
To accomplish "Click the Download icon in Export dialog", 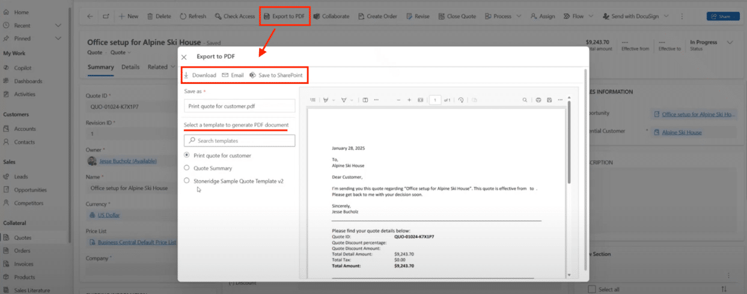I will (186, 76).
